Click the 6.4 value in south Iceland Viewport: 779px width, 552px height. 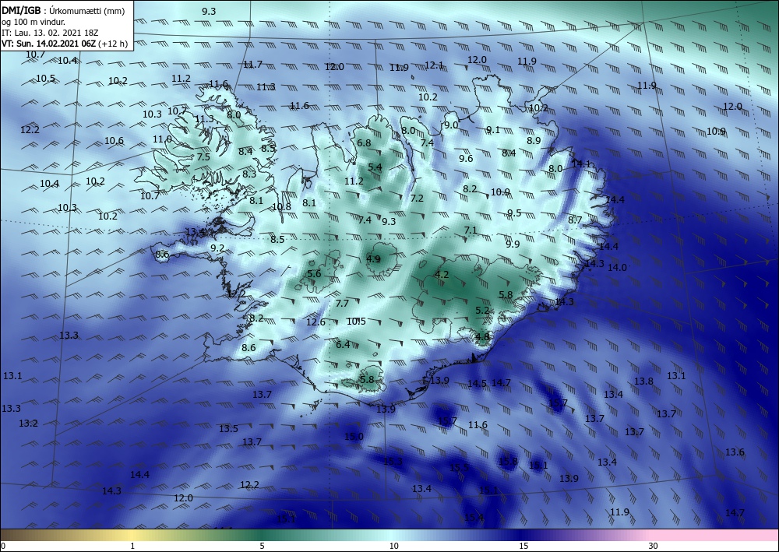pos(343,344)
